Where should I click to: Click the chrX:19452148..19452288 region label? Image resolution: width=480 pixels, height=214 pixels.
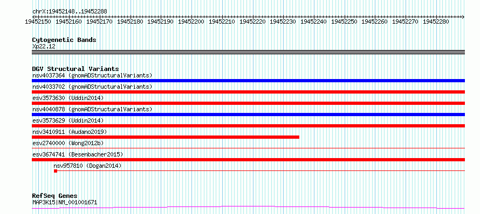click(70, 11)
